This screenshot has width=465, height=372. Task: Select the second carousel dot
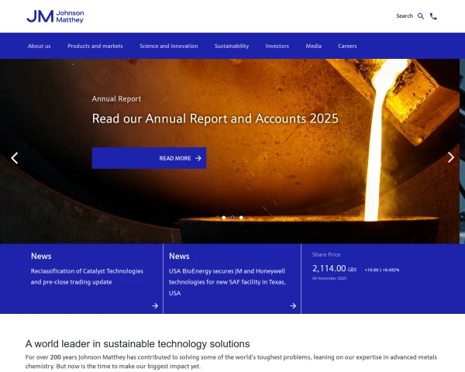point(232,218)
